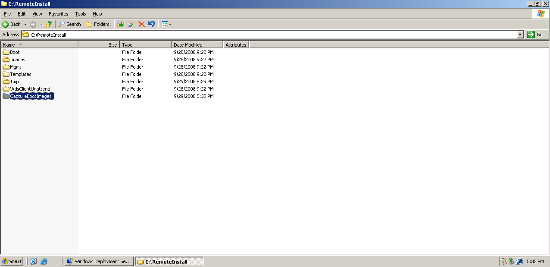550x267 pixels.
Task: Select the WdsClientUnattend folder icon
Action: coord(6,89)
